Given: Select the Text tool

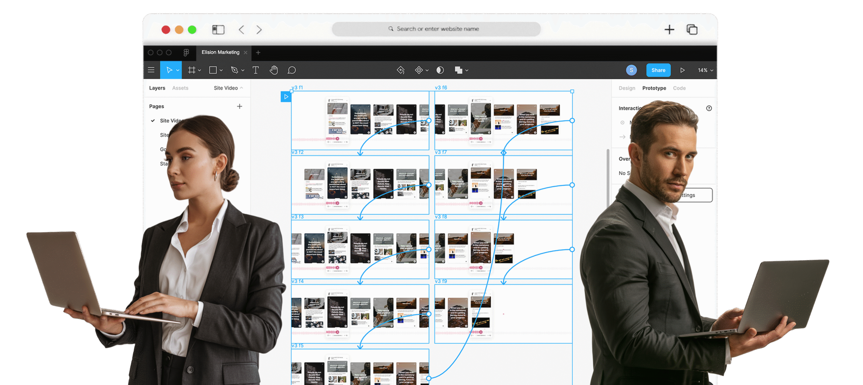Looking at the screenshot, I should (256, 70).
